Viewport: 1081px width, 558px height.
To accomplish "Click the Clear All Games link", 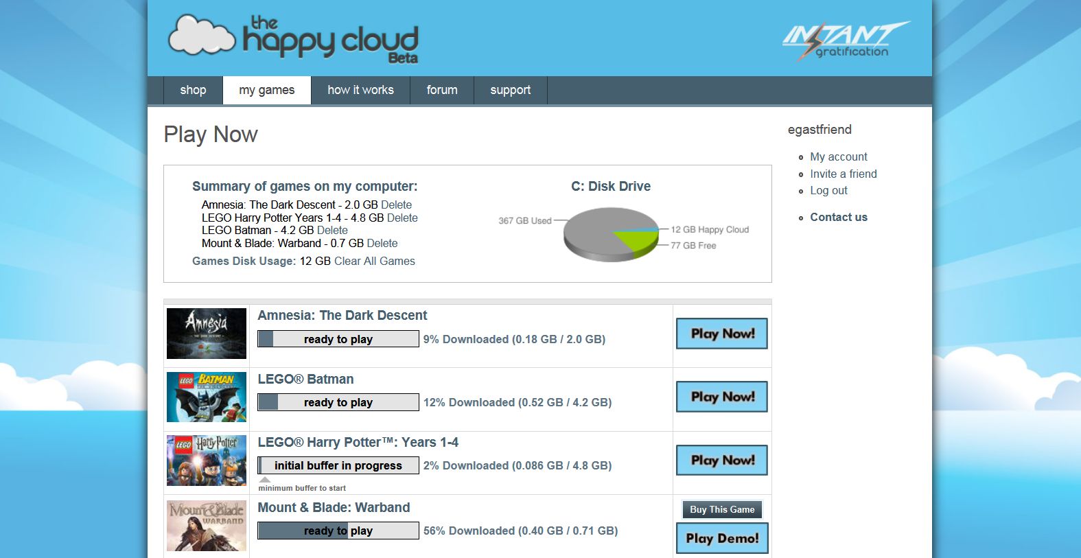I will point(375,261).
